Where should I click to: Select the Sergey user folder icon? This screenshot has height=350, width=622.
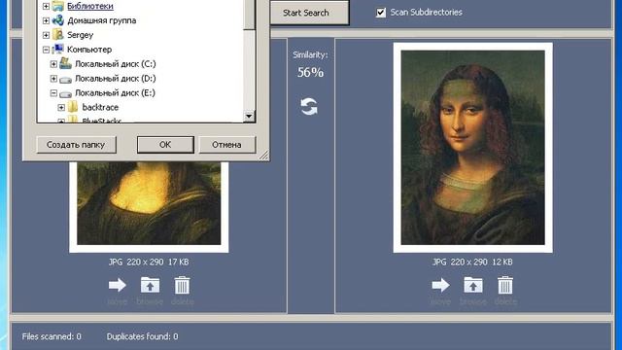click(58, 35)
